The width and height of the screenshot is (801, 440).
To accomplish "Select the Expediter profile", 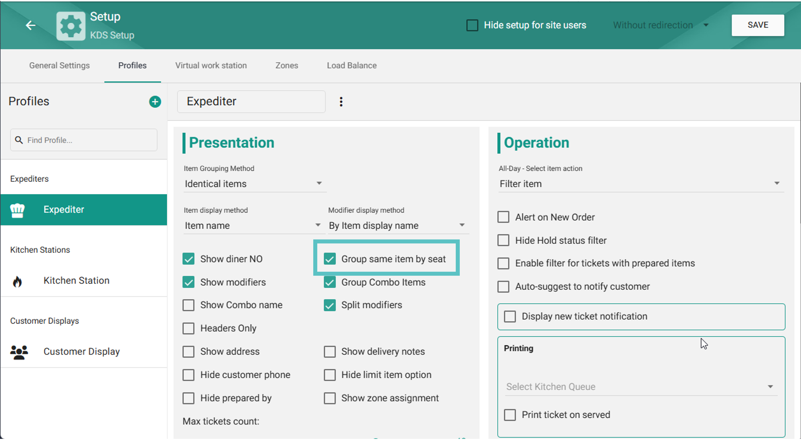I will pyautogui.click(x=84, y=210).
